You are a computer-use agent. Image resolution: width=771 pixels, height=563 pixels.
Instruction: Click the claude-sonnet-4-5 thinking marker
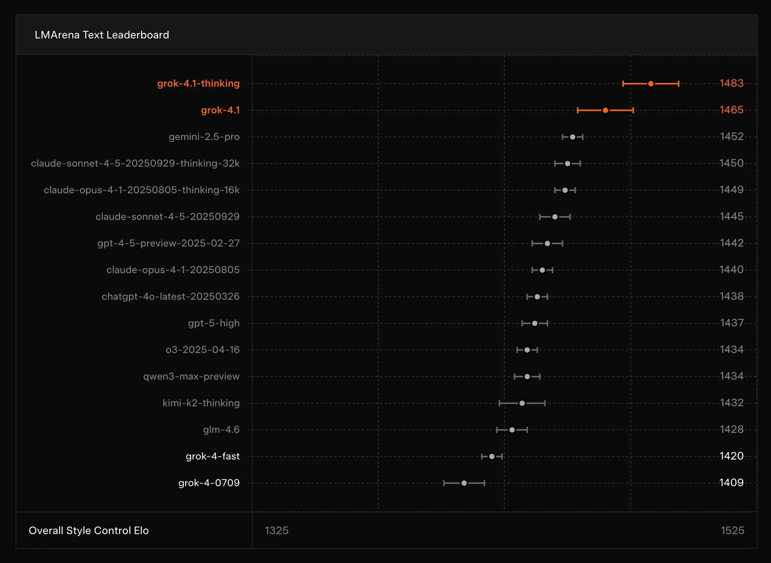568,163
